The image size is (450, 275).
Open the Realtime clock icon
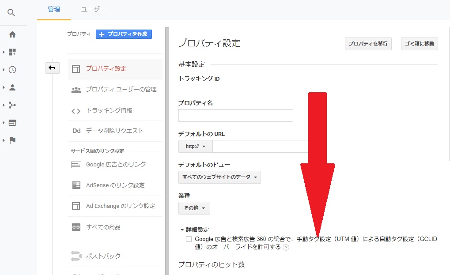12,70
